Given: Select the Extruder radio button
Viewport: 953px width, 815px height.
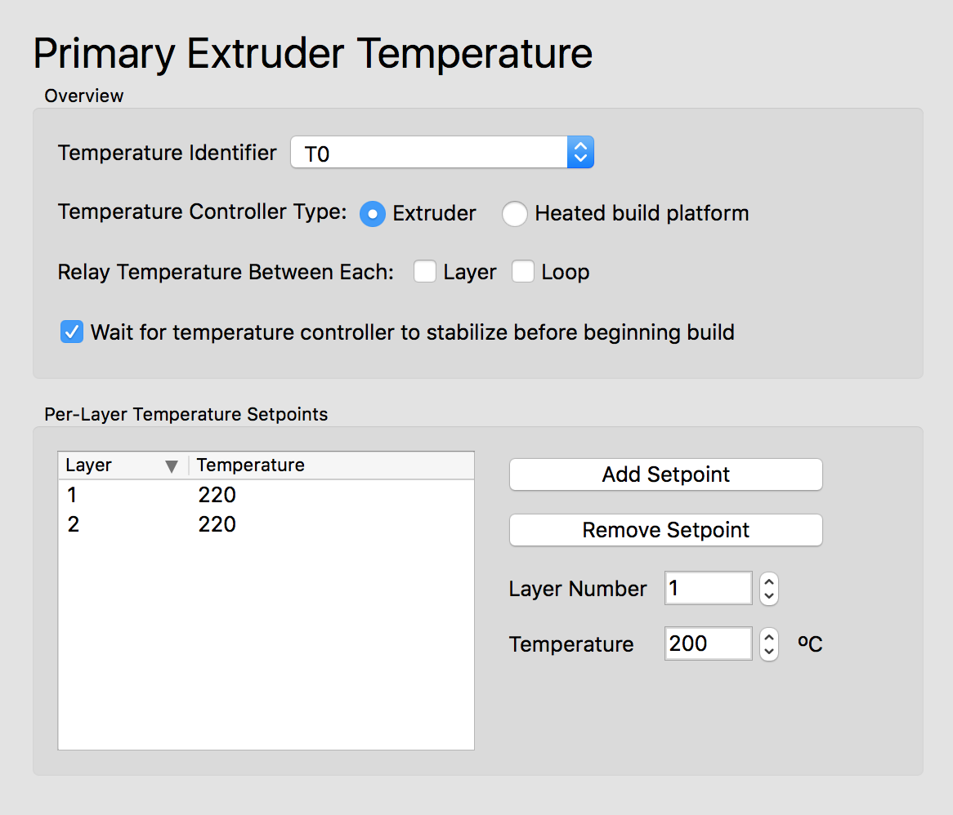Looking at the screenshot, I should coord(373,214).
